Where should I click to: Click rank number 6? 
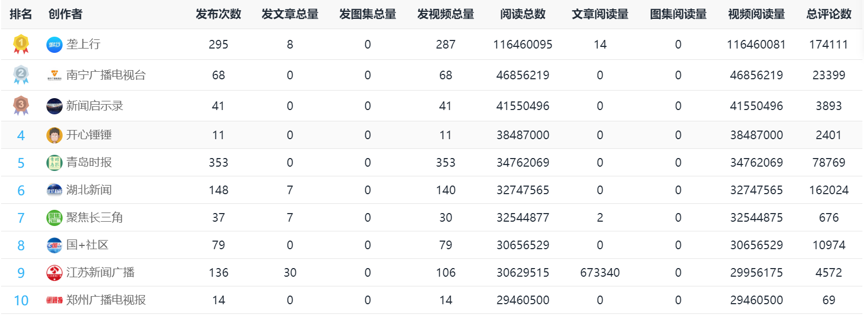tap(21, 190)
